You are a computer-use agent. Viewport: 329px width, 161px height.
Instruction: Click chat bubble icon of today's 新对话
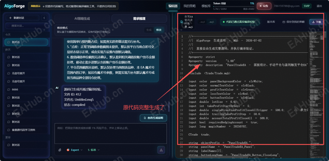coord(9,42)
